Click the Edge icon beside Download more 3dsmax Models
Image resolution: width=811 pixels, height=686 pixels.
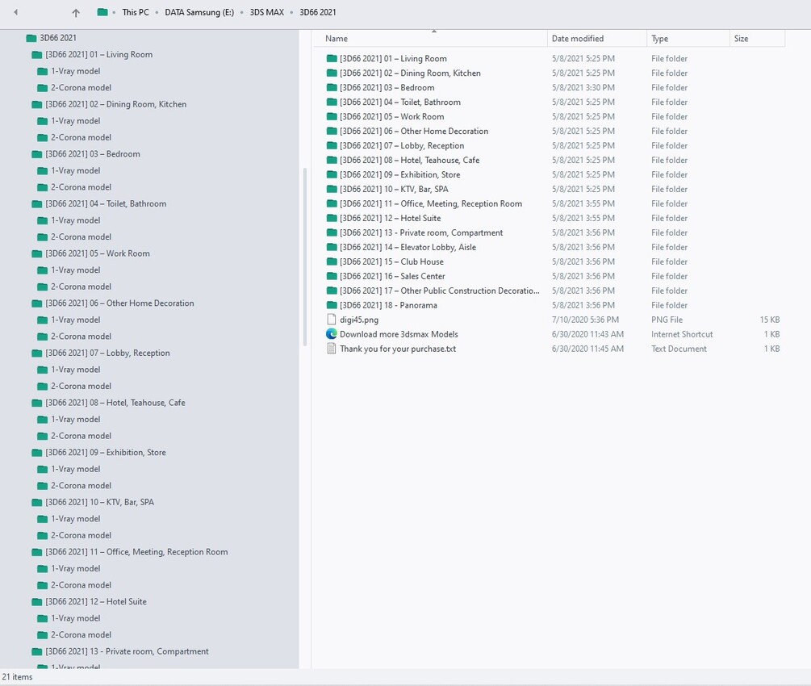click(x=332, y=334)
